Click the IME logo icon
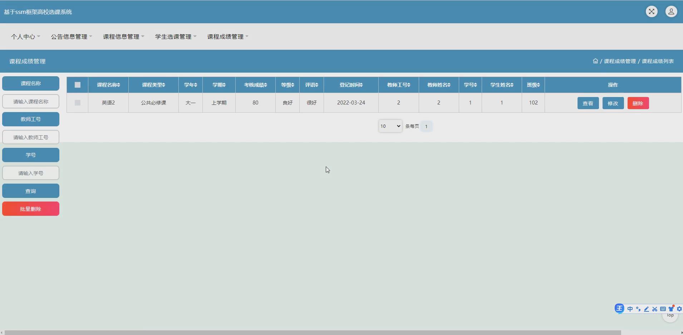This screenshot has width=683, height=335. (x=619, y=309)
